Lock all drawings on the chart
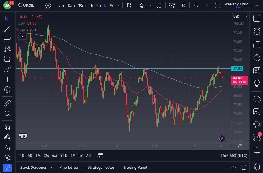Image resolution: width=263 pixels, height=173 pixels. coord(7,147)
